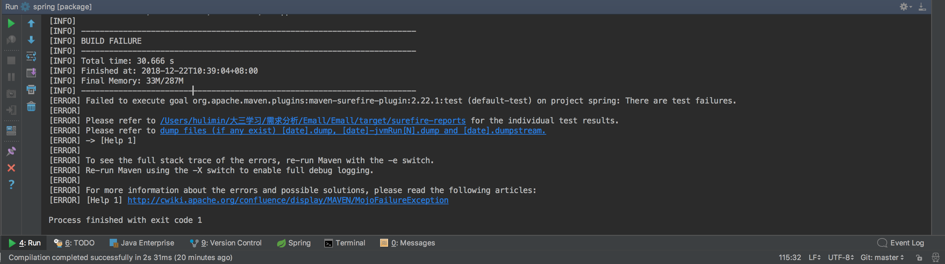Click the pause output icon
Image resolution: width=945 pixels, height=264 pixels.
click(11, 77)
